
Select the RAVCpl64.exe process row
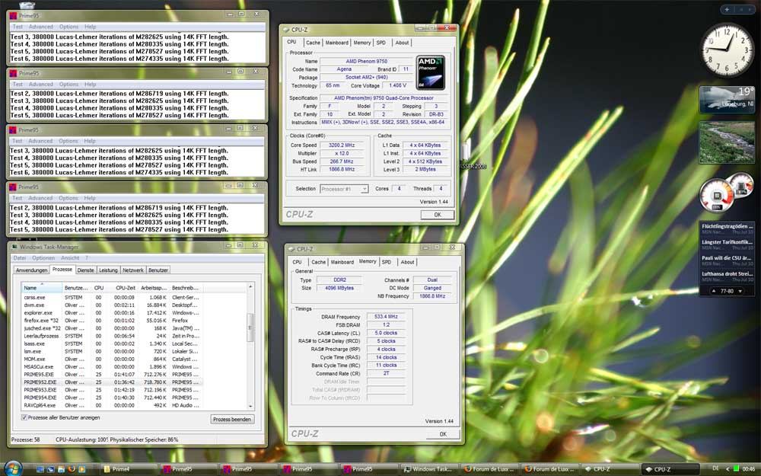pos(112,406)
